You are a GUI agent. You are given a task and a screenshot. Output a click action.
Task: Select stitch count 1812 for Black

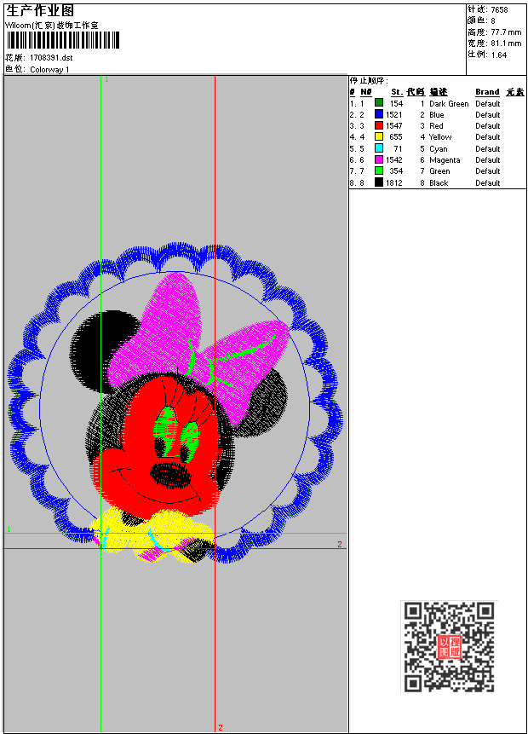(393, 183)
